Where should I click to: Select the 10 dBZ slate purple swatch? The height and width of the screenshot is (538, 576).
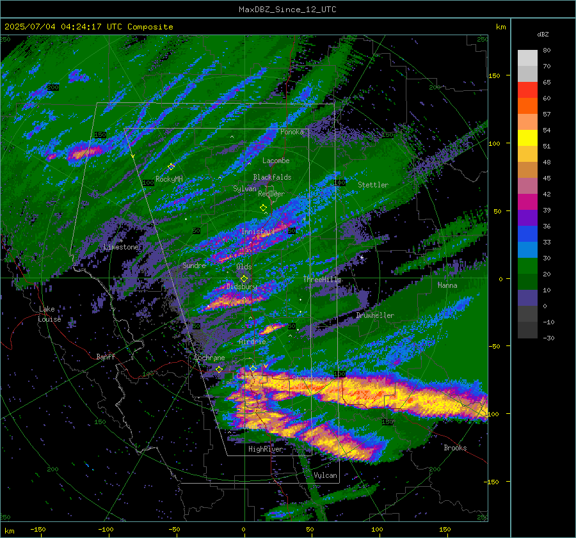[x=527, y=298]
